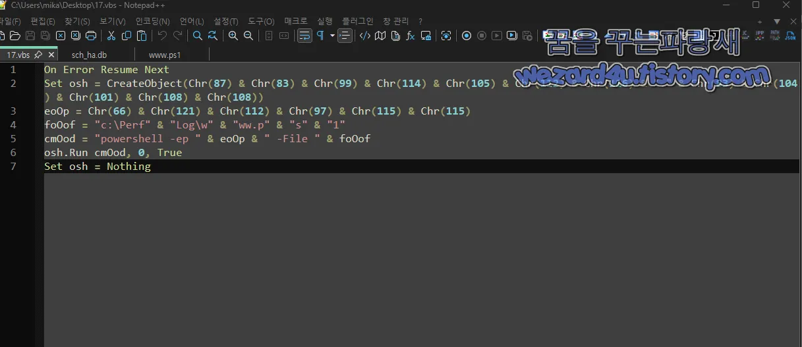Open Find with the magnifier icon

pyautogui.click(x=198, y=36)
